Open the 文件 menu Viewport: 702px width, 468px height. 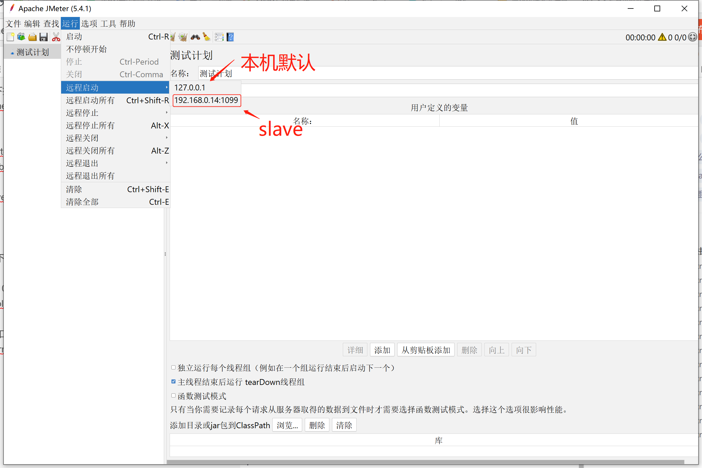tap(13, 24)
